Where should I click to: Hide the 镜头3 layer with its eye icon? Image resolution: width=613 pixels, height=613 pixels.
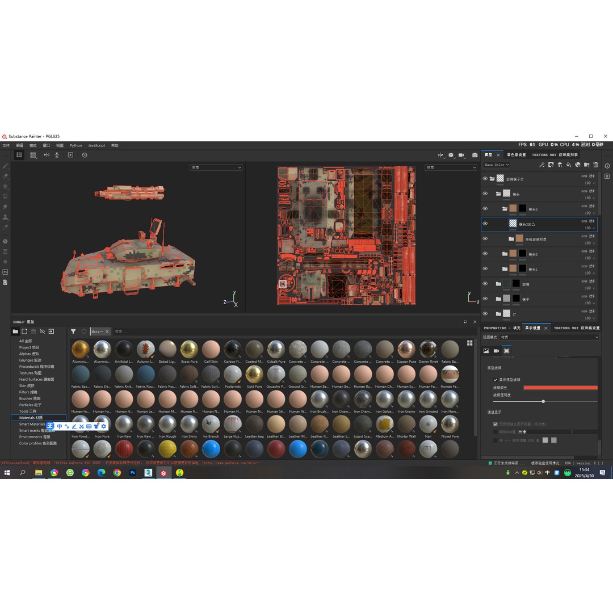coord(485,209)
